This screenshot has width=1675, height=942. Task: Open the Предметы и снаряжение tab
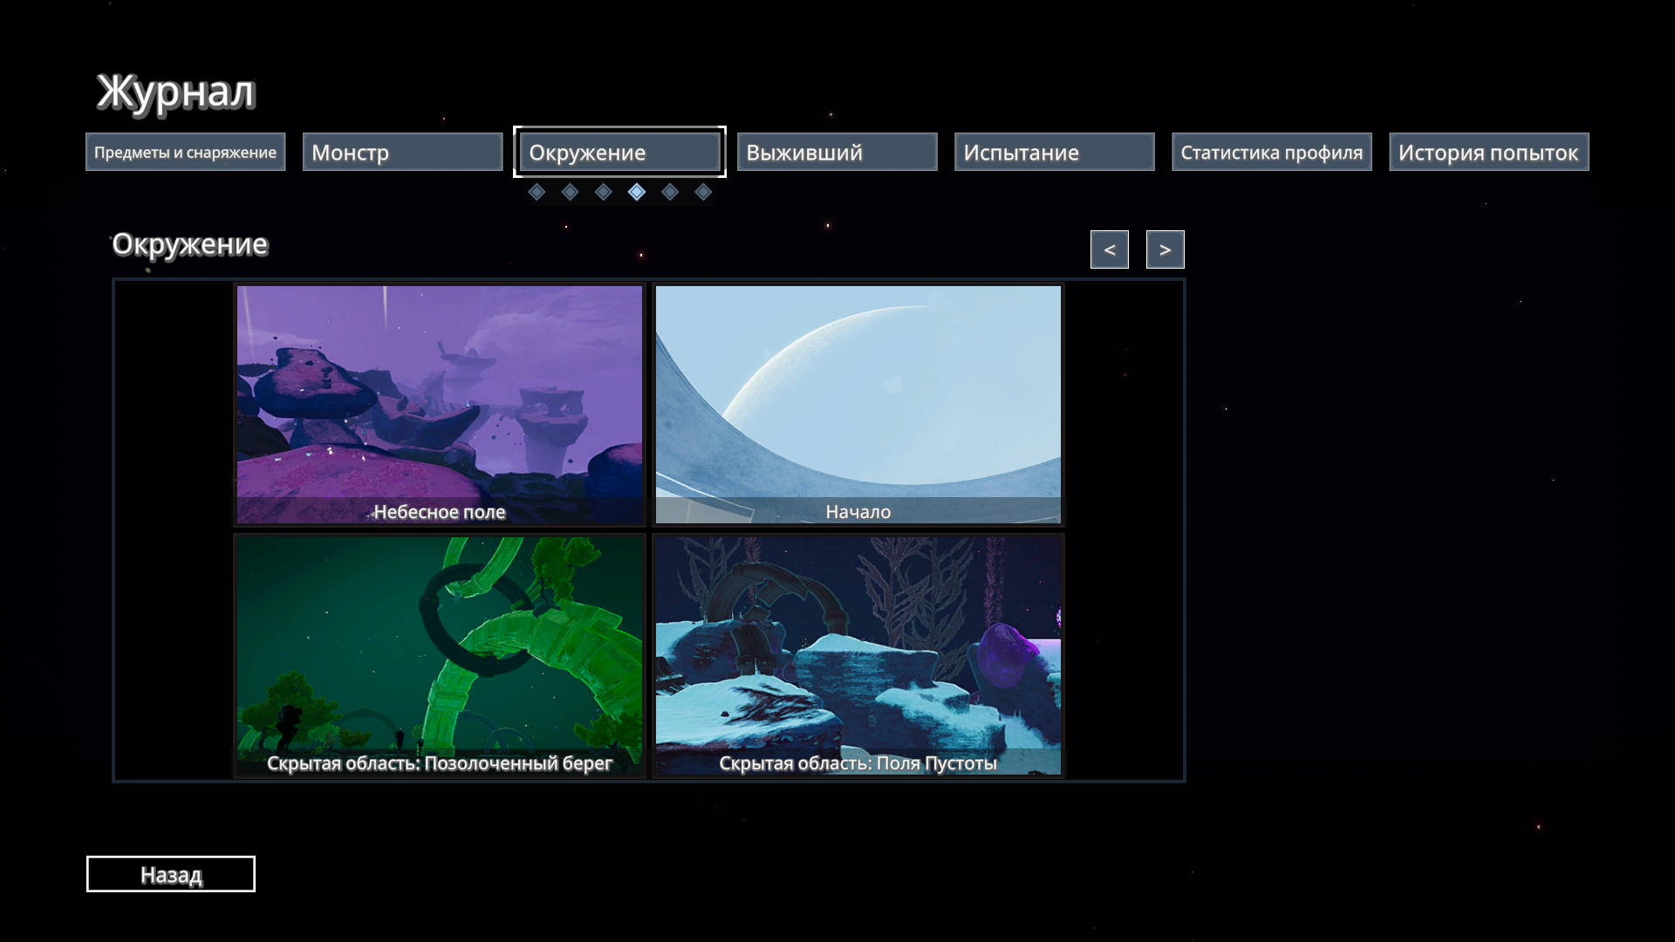[x=185, y=152]
